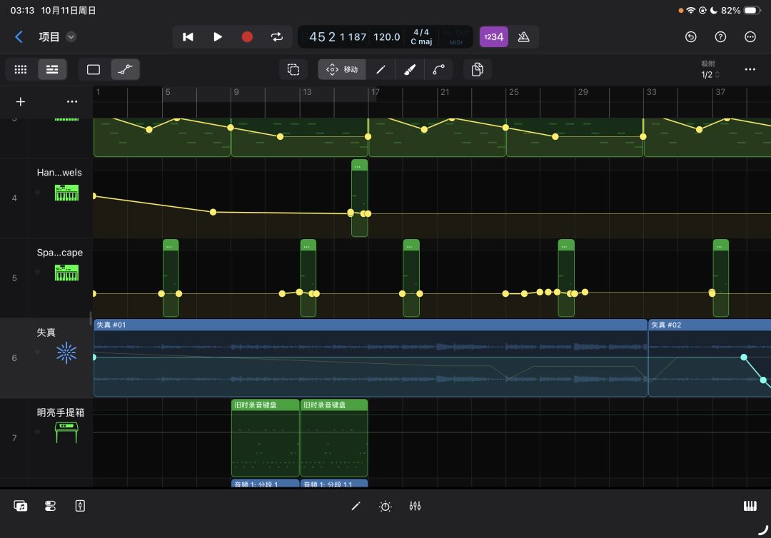This screenshot has height=538, width=771.
Task: Open the help question mark icon
Action: [720, 37]
